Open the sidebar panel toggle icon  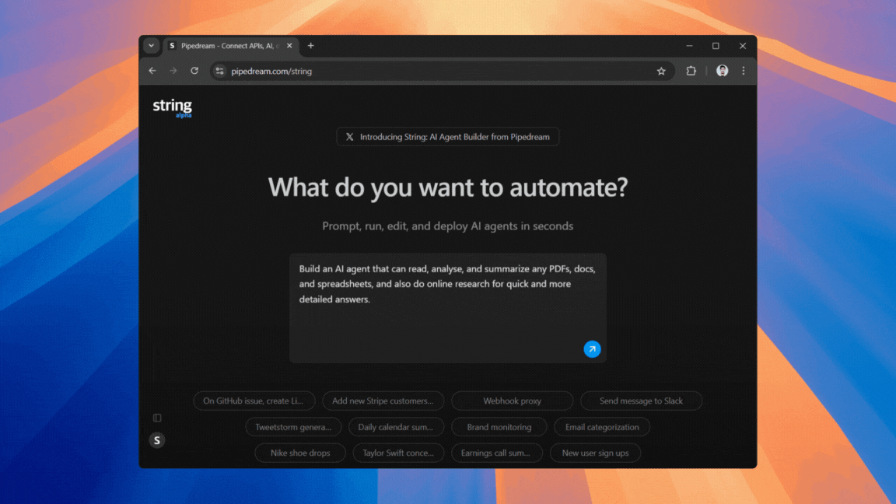[157, 418]
